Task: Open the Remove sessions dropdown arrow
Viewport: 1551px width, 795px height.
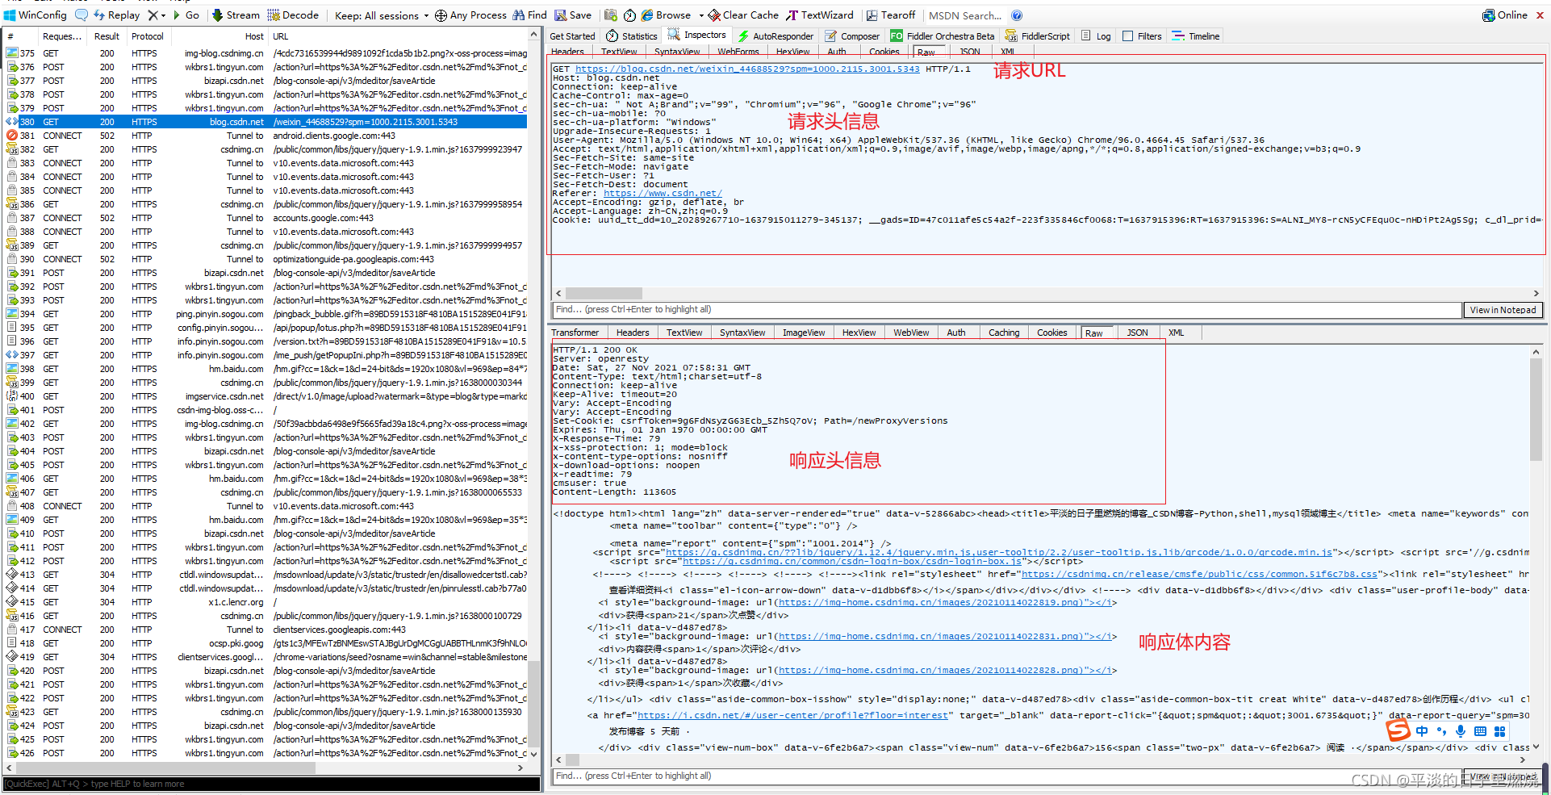Action: pos(164,15)
